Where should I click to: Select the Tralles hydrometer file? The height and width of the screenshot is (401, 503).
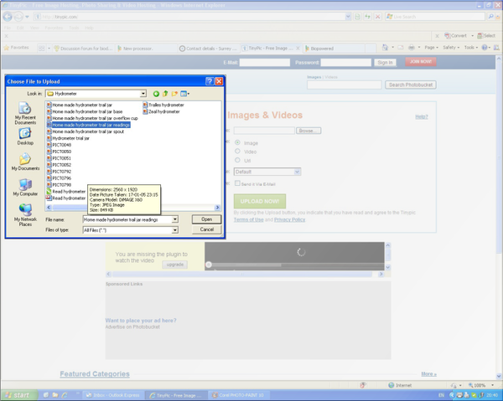tap(166, 105)
